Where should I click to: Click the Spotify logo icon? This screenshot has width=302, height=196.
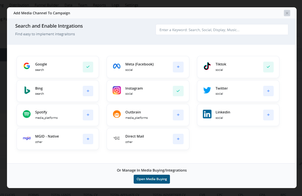point(27,114)
